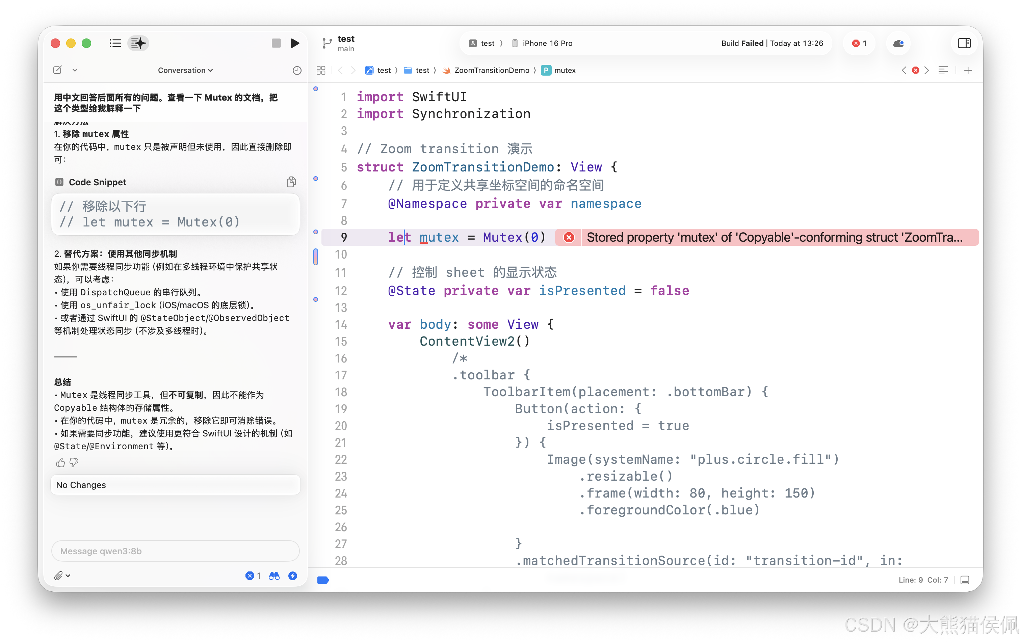Click the change bar next to line 10
1021x642 pixels.
[x=315, y=257]
